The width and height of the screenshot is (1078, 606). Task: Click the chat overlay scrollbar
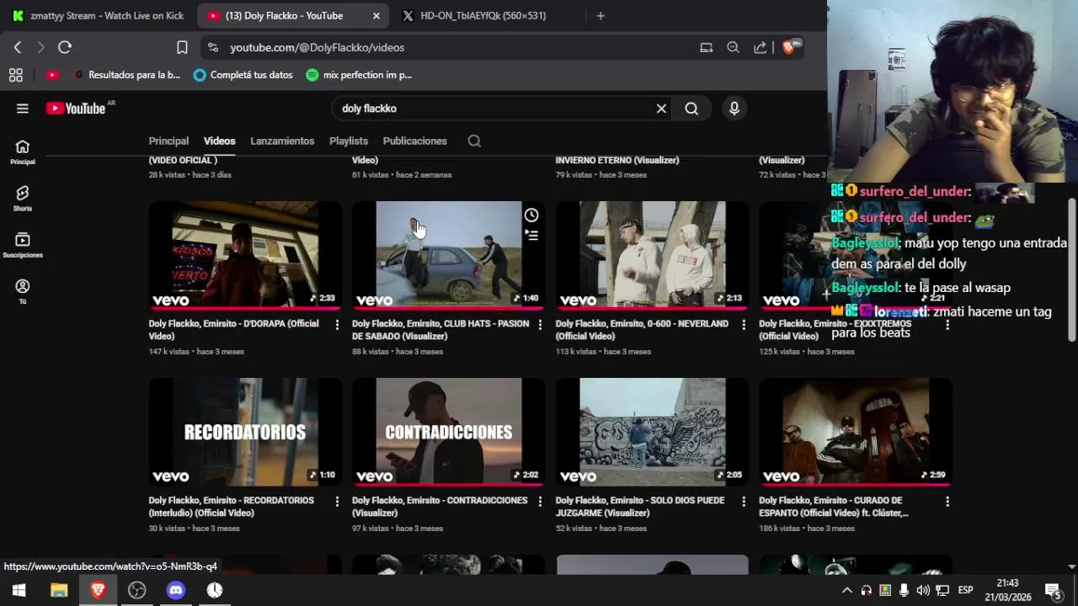pyautogui.click(x=1072, y=269)
